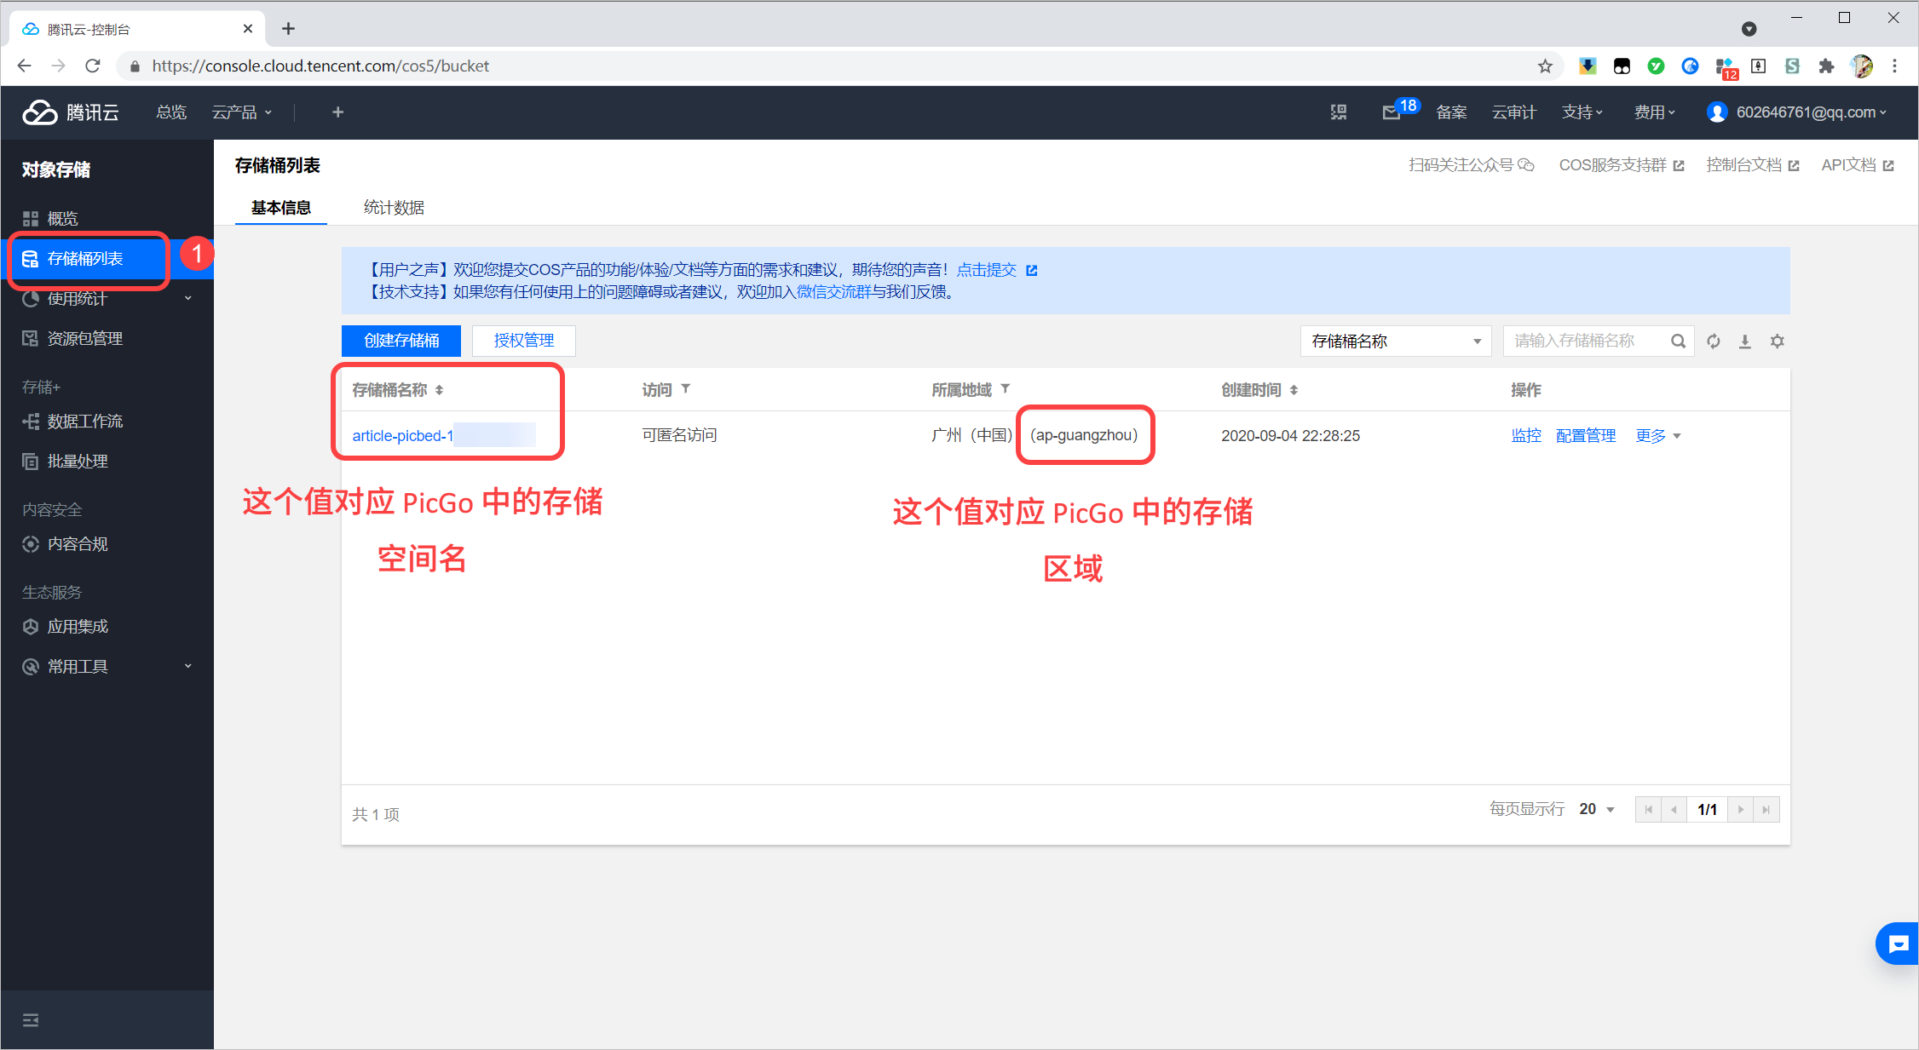This screenshot has width=1919, height=1050.
Task: Open the message mail icon with badge 18
Action: (1392, 112)
